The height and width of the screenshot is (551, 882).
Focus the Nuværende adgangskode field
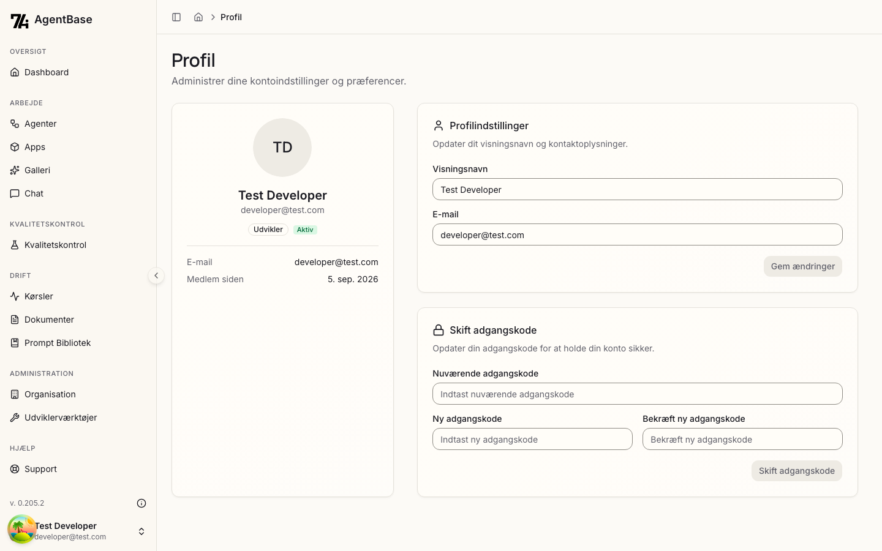[x=637, y=394]
